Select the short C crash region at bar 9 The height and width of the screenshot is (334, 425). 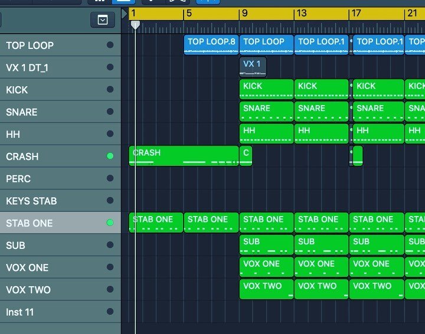click(x=246, y=156)
